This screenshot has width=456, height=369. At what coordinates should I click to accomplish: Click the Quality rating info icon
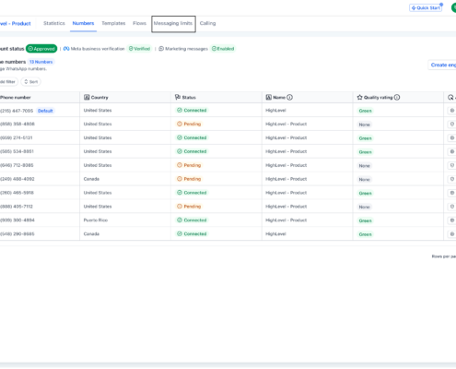pyautogui.click(x=397, y=98)
